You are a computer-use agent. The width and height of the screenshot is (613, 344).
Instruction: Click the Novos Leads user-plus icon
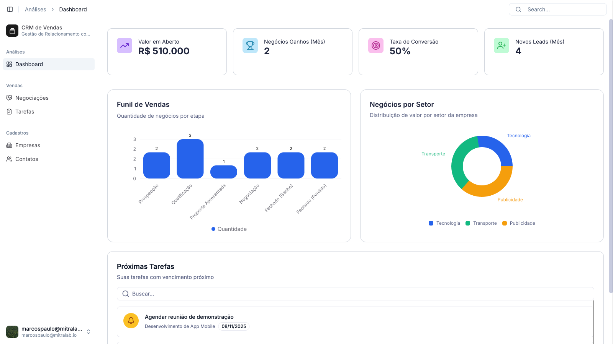click(502, 45)
